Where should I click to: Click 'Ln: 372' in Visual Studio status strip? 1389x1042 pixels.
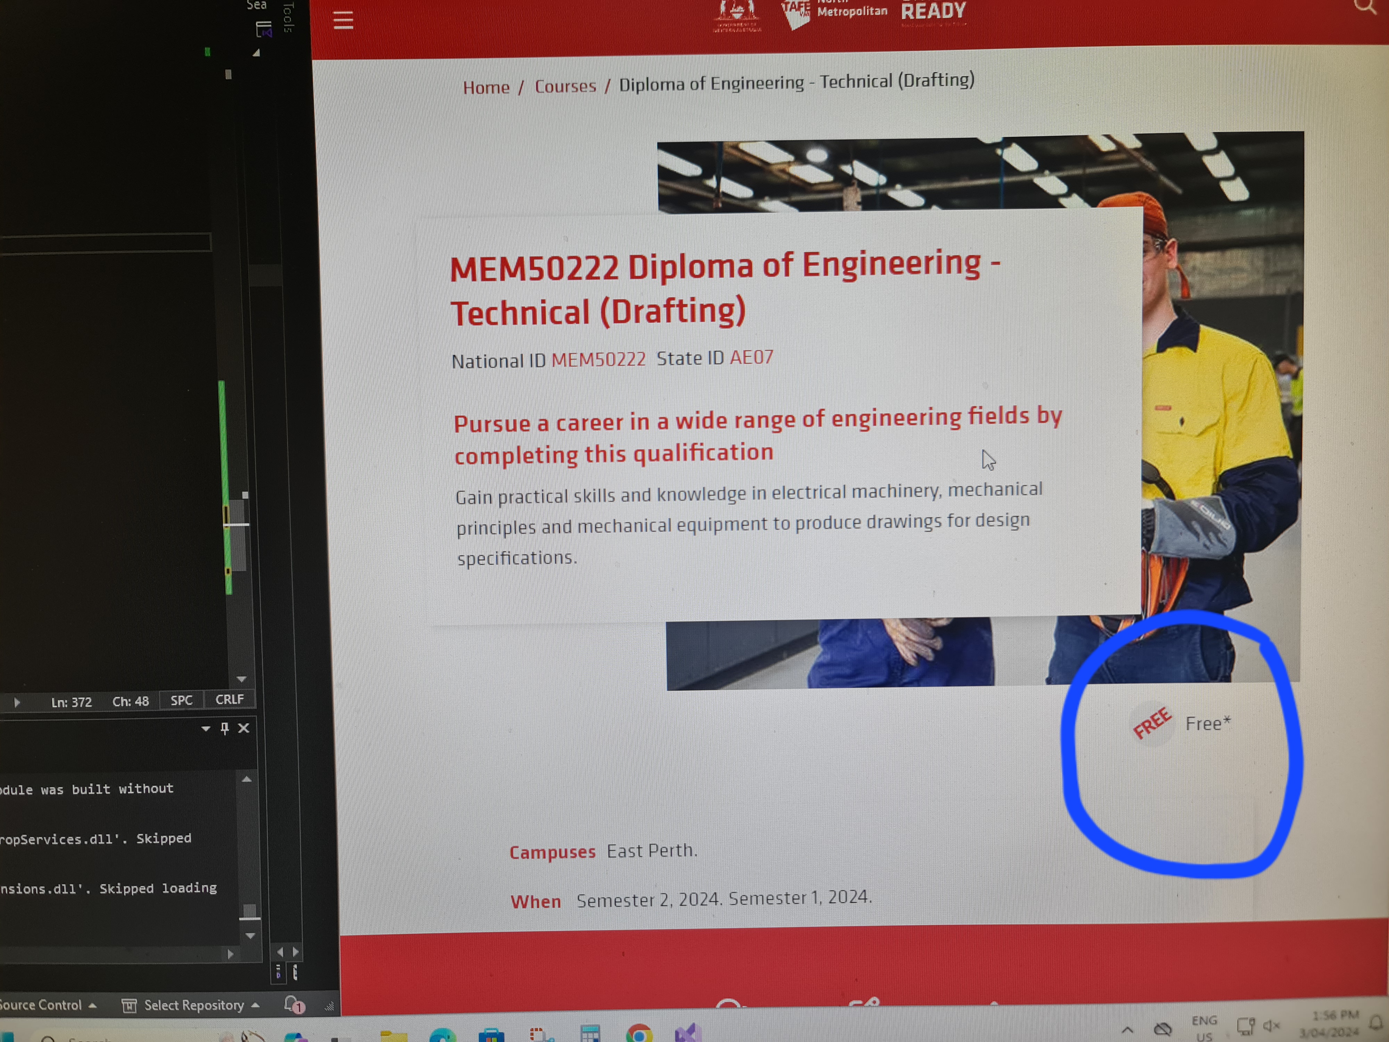72,702
